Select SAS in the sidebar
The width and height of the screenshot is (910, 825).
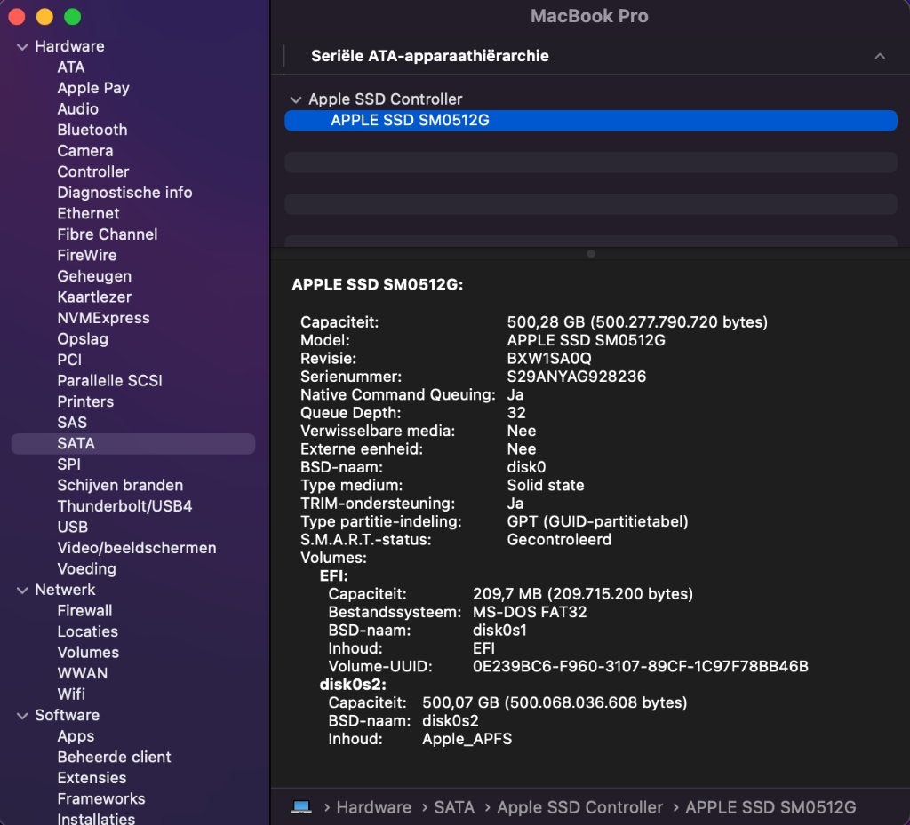coord(72,422)
